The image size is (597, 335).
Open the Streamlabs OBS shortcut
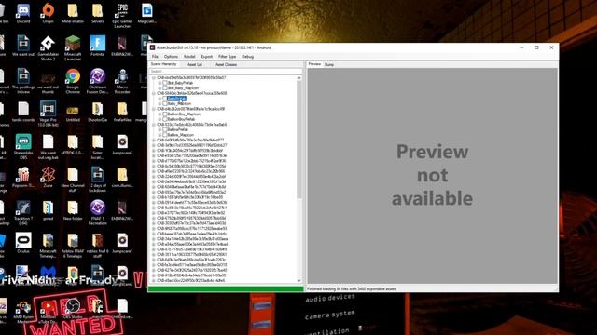coord(23,147)
